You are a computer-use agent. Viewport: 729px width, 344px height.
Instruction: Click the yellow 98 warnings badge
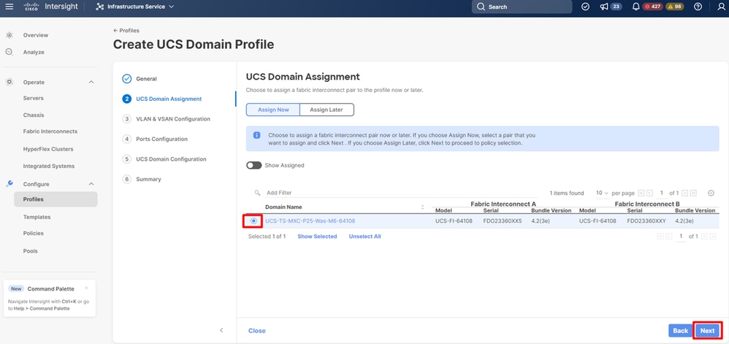click(675, 7)
